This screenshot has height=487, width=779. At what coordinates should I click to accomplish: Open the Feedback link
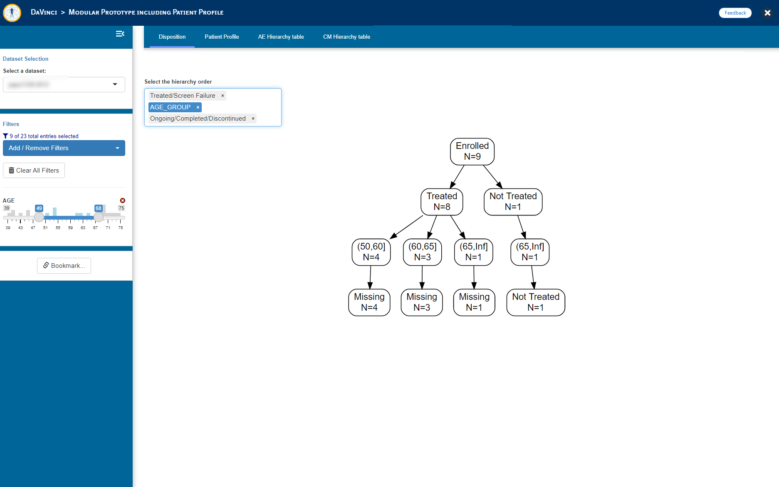pyautogui.click(x=735, y=13)
